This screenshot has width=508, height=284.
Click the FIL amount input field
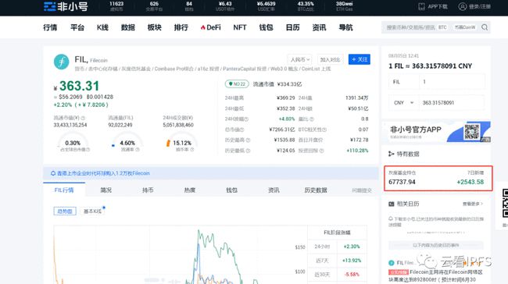(452, 82)
